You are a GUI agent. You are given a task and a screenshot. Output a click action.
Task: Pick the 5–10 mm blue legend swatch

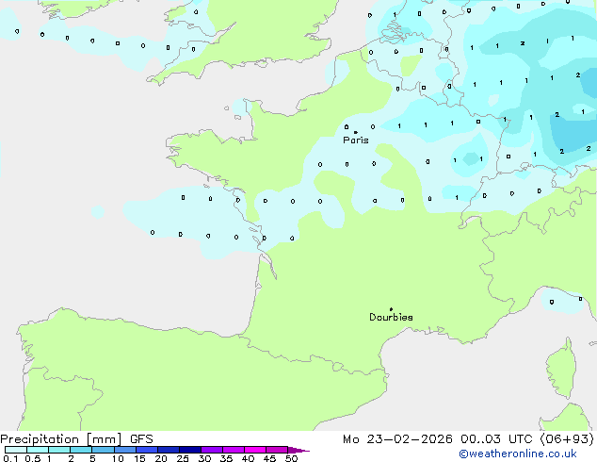click(103, 450)
